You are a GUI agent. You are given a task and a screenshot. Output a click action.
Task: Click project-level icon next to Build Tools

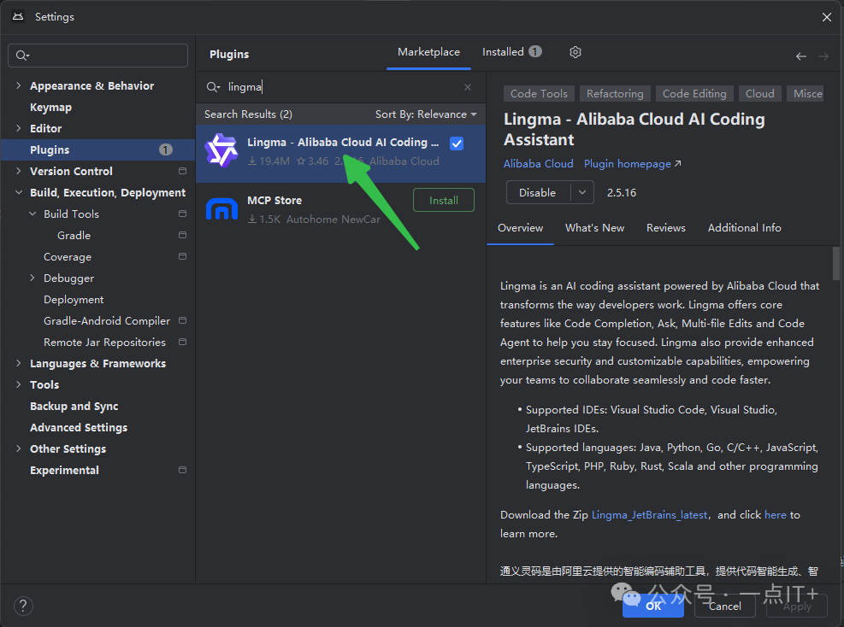182,214
